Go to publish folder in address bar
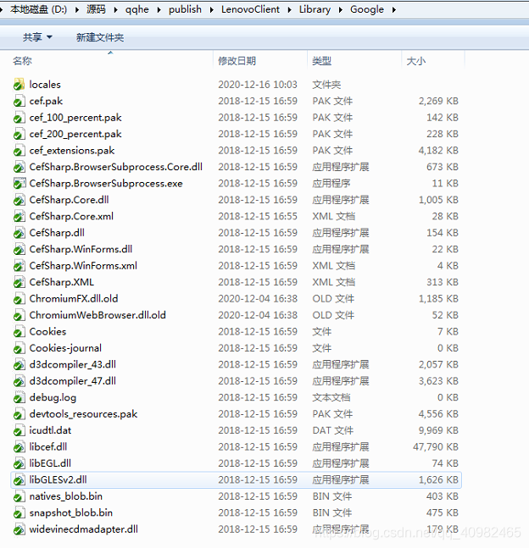Image resolution: width=529 pixels, height=548 pixels. [185, 9]
